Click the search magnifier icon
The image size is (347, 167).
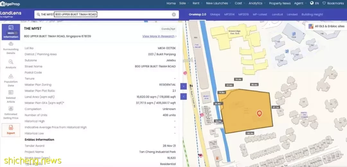click(x=38, y=14)
